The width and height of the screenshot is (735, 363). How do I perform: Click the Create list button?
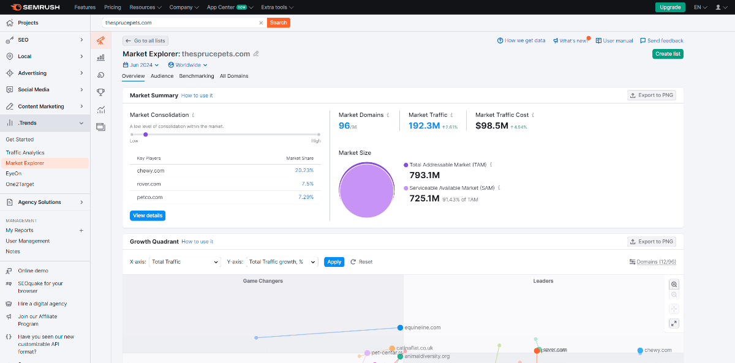tap(668, 54)
